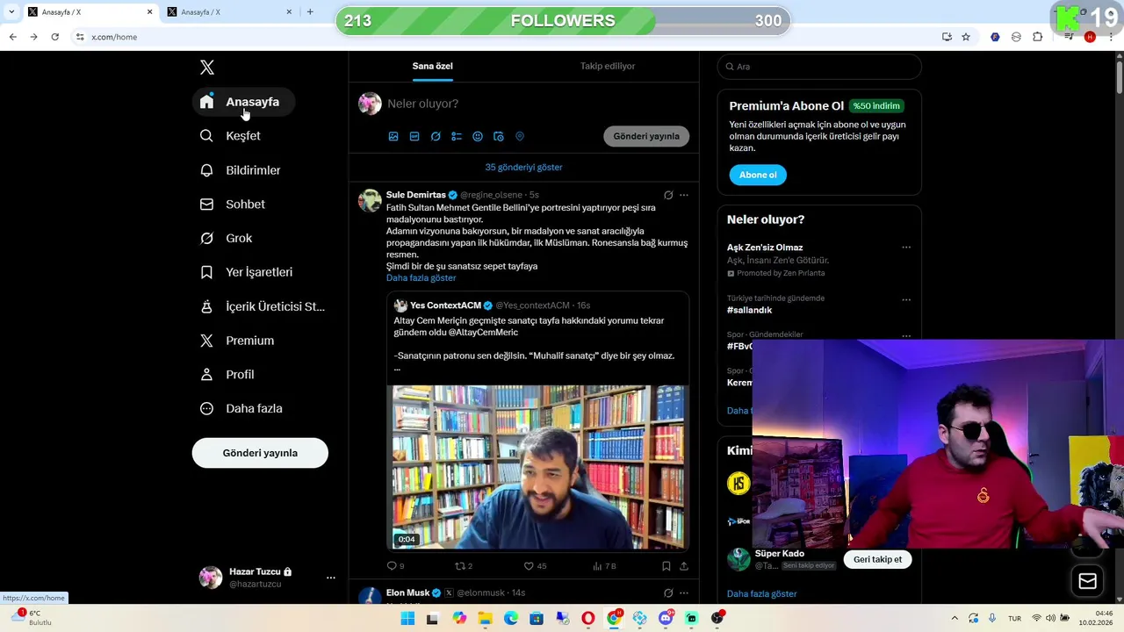
Task: Switch to Sana özel tab
Action: [432, 66]
